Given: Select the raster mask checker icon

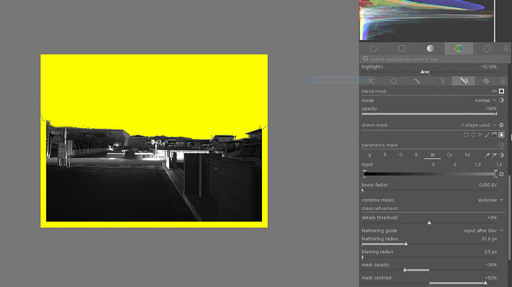Looking at the screenshot, I should tap(486, 81).
